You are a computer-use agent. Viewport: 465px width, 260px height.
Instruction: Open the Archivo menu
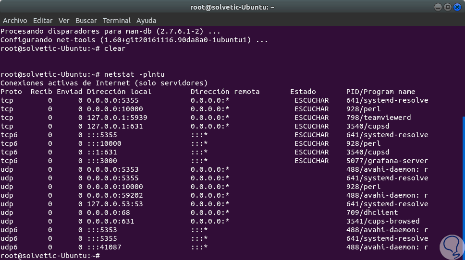point(15,21)
